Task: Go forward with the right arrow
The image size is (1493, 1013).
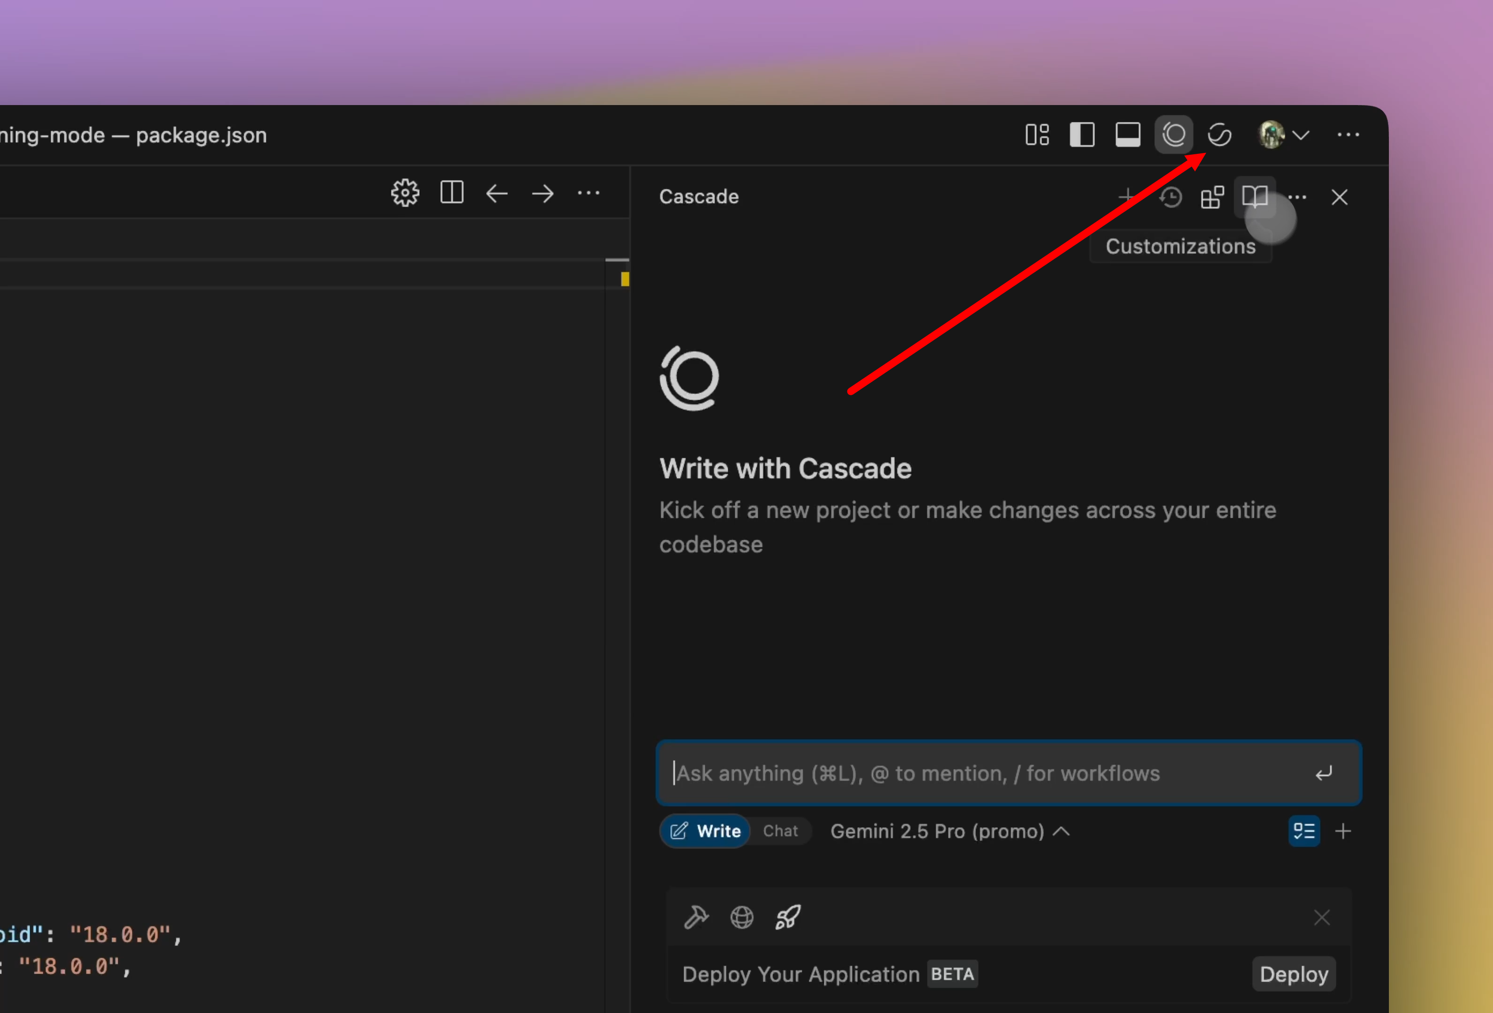Action: [543, 193]
